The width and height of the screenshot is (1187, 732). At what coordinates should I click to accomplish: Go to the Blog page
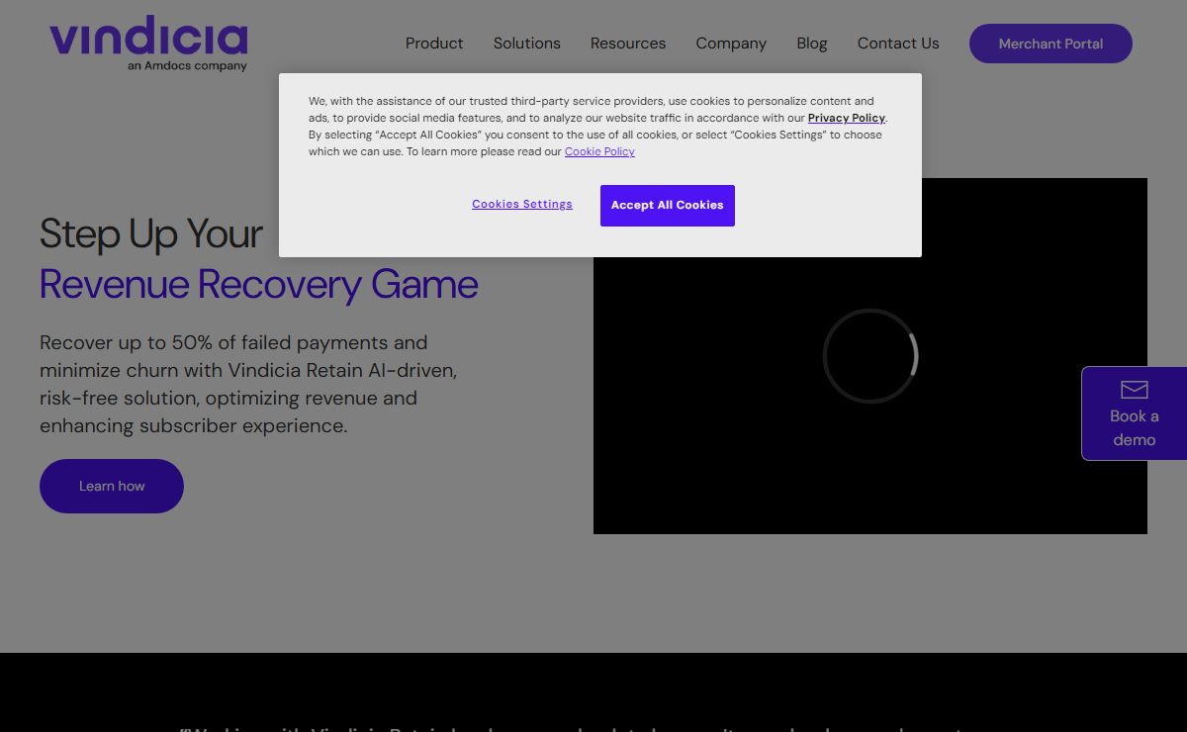[812, 44]
